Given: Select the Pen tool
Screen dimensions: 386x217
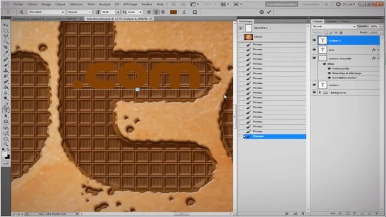Looking at the screenshot, I should tap(5, 105).
